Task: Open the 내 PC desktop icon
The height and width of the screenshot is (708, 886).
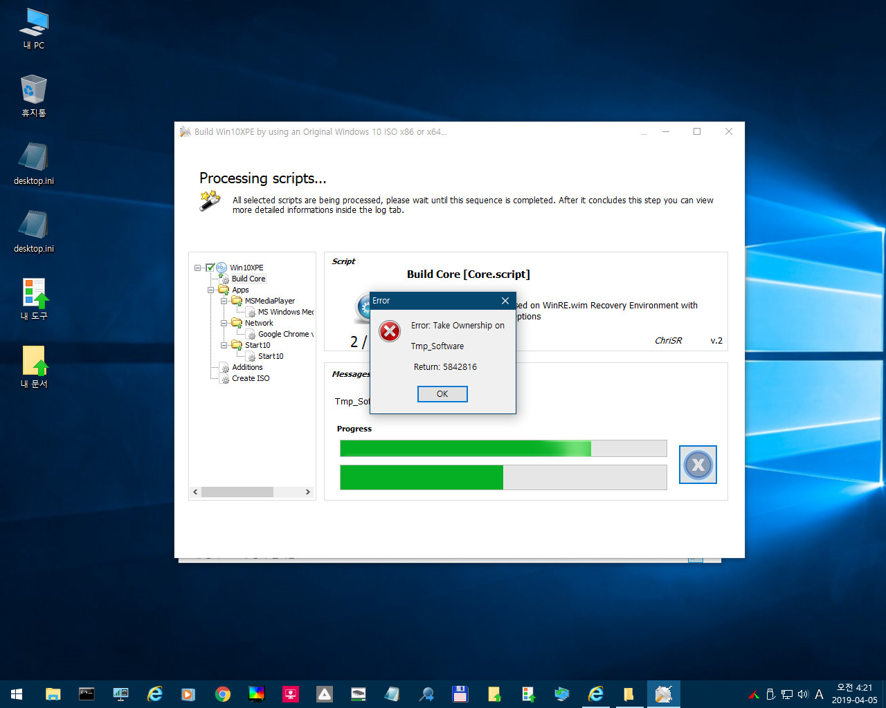Action: [x=33, y=29]
